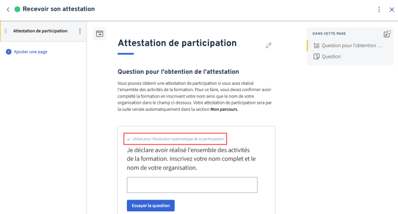Click the Recevoir son attestation module title
This screenshot has width=398, height=214.
(59, 10)
